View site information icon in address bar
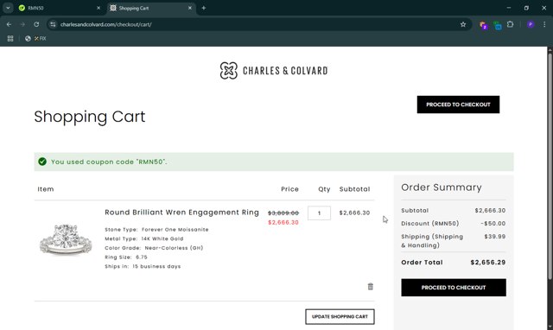This screenshot has width=553, height=330. [53, 24]
